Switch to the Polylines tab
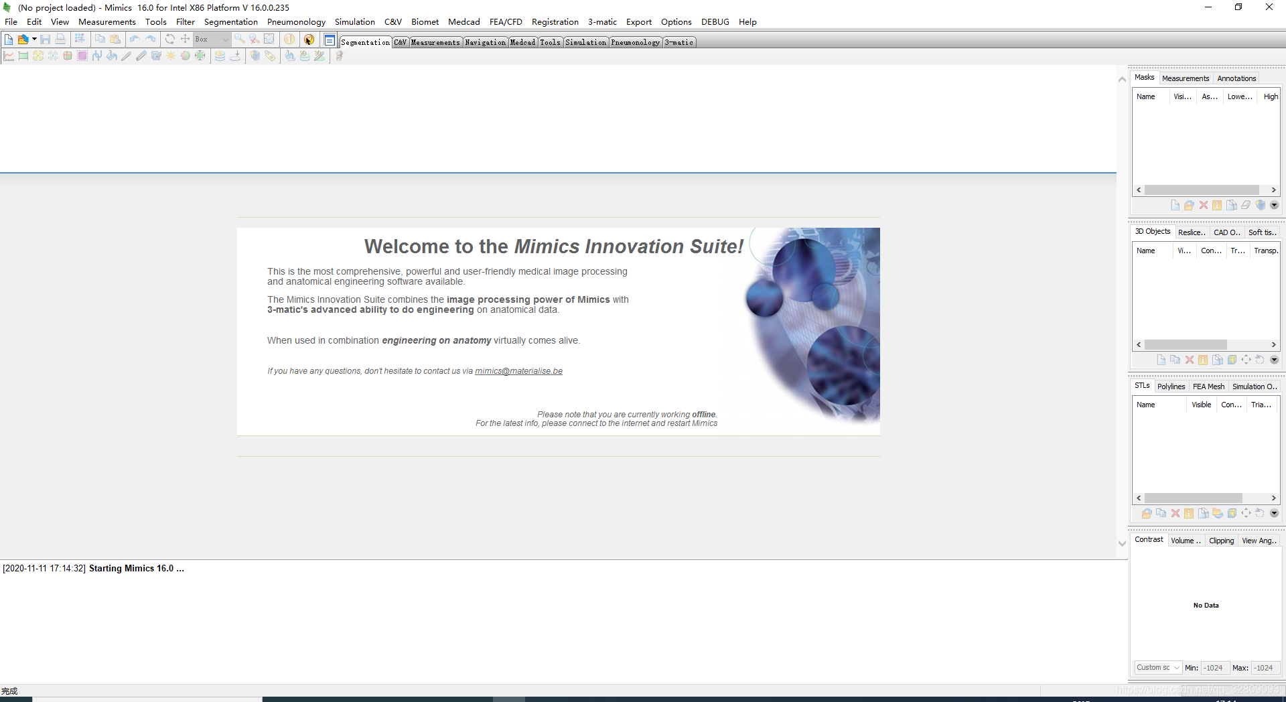 [1171, 387]
